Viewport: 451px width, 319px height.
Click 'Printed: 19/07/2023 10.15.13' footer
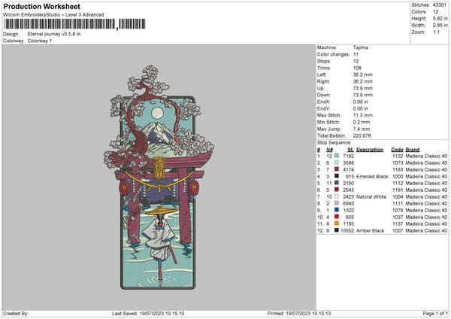(299, 314)
